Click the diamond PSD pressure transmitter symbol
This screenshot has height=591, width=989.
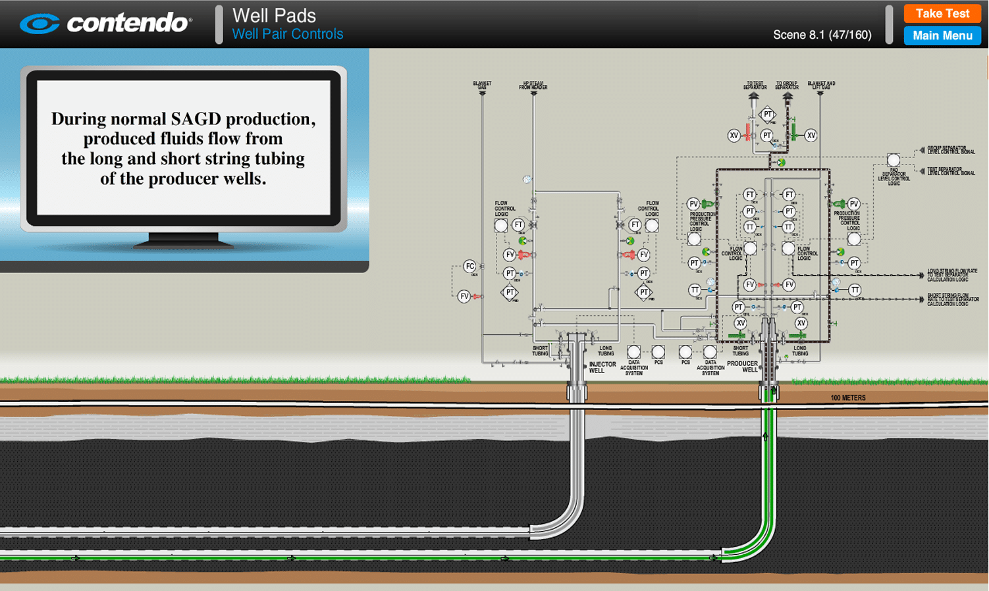tap(510, 292)
